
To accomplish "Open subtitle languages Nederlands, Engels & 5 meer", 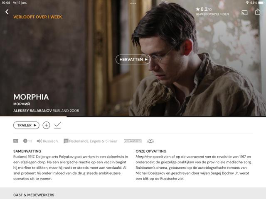I will [x=91, y=141].
